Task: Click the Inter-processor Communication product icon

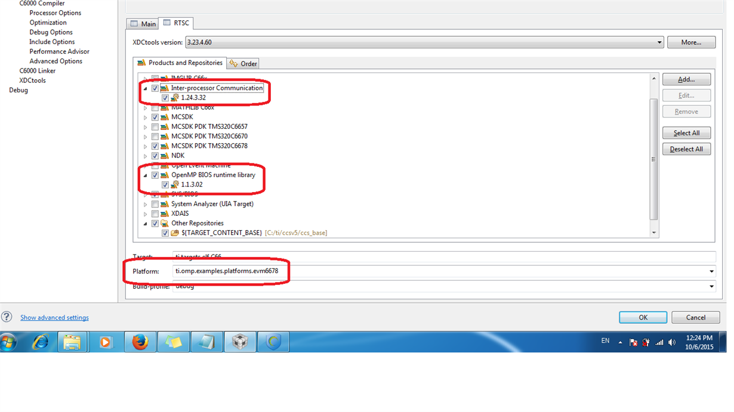Action: pyautogui.click(x=164, y=88)
